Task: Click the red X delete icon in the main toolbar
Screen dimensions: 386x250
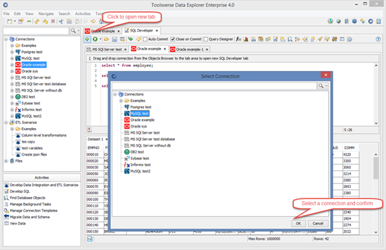Action: pos(52,21)
